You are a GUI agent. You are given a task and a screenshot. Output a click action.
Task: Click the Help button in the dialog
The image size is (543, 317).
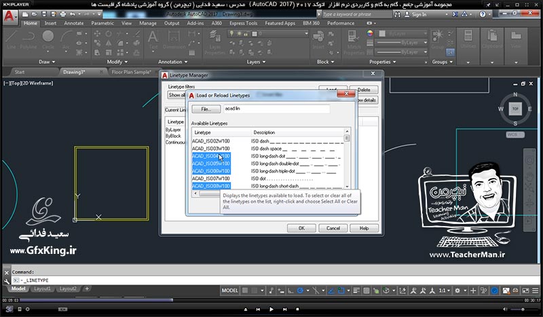[364, 228]
